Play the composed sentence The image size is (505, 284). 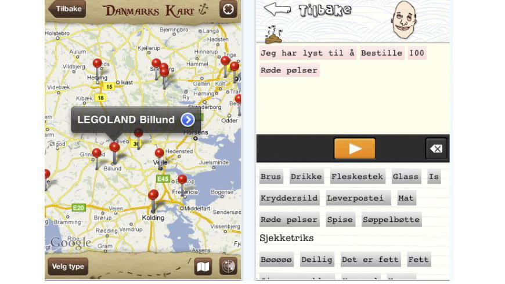click(x=355, y=148)
